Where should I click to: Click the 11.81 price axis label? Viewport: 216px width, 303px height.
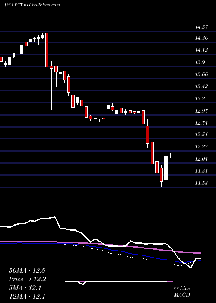(202, 171)
